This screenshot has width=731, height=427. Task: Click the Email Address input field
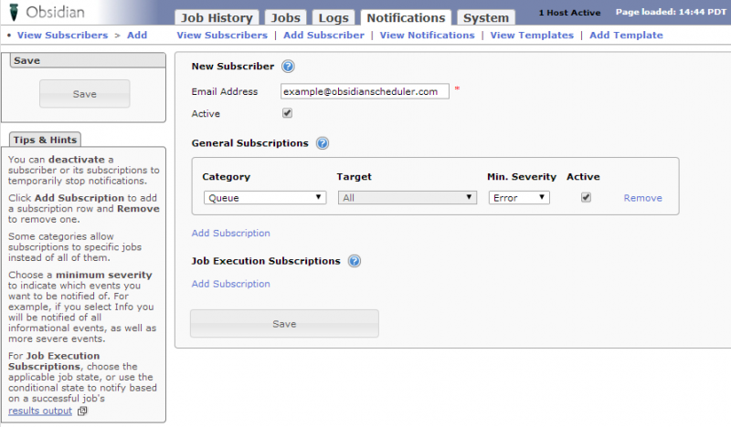pos(365,91)
